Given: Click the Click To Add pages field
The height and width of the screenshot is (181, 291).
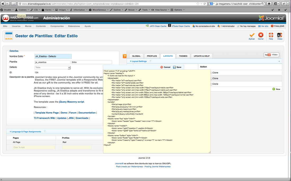Looking at the screenshot, I should [x=34, y=147].
